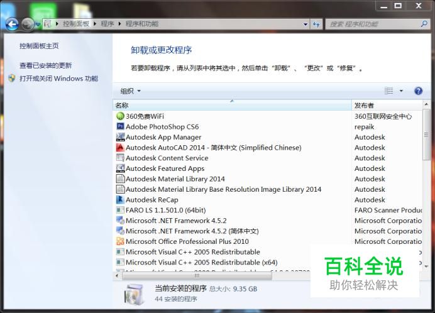
Task: Click the refresh button beside the address bar
Action: [316, 24]
